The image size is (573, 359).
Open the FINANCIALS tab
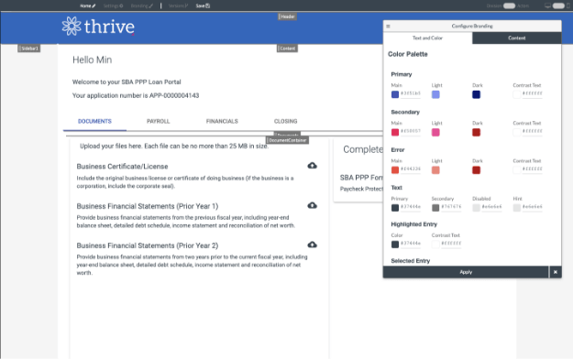(222, 121)
